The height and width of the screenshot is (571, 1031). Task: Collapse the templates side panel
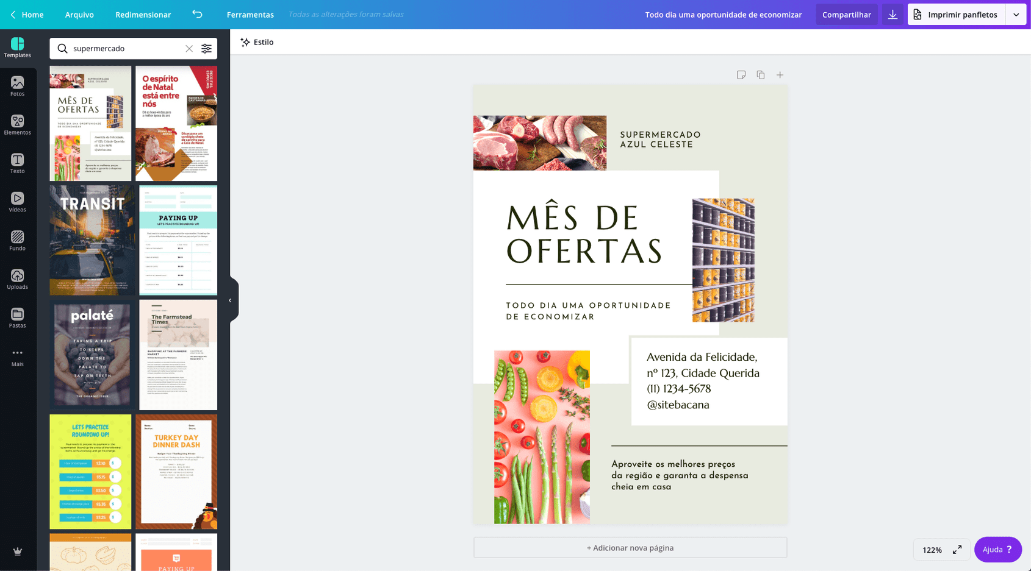point(230,300)
